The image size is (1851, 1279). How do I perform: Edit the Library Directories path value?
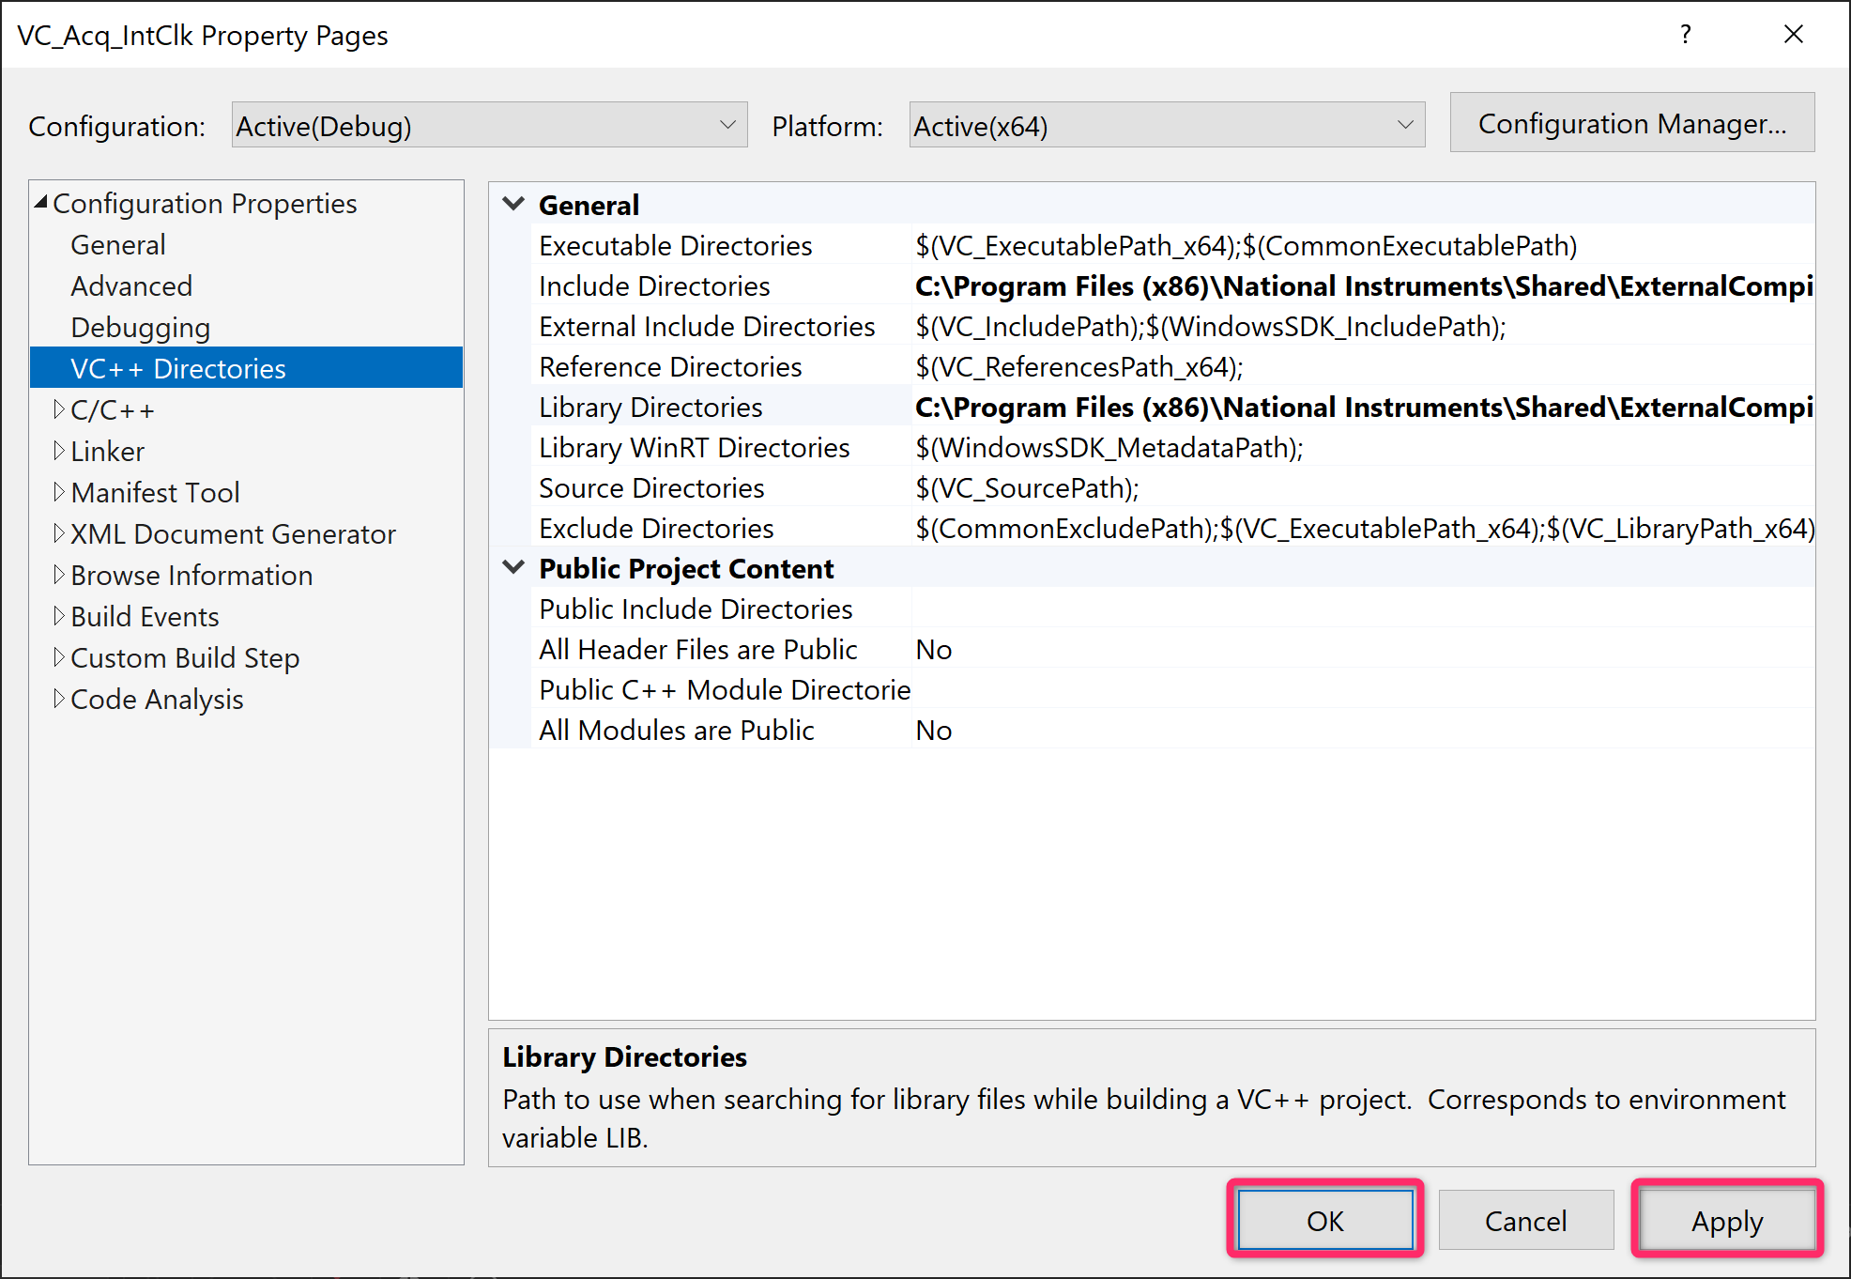[x=1363, y=408]
